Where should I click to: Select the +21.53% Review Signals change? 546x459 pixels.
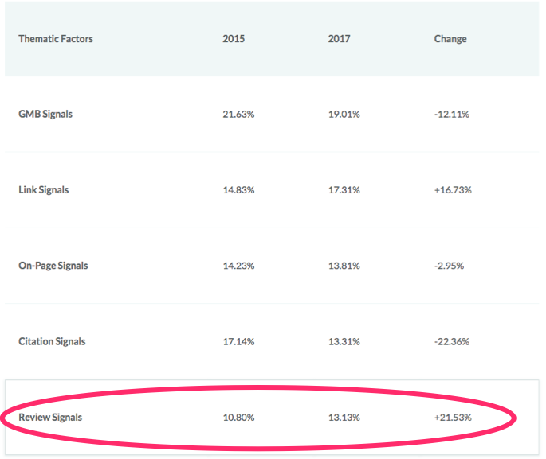pyautogui.click(x=453, y=418)
